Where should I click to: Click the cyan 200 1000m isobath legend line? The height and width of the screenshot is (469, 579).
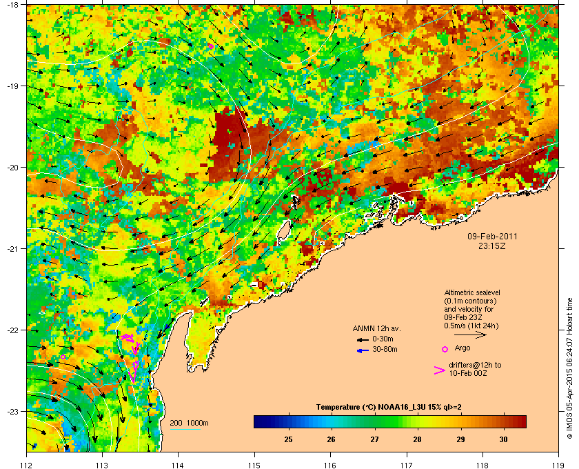185,429
